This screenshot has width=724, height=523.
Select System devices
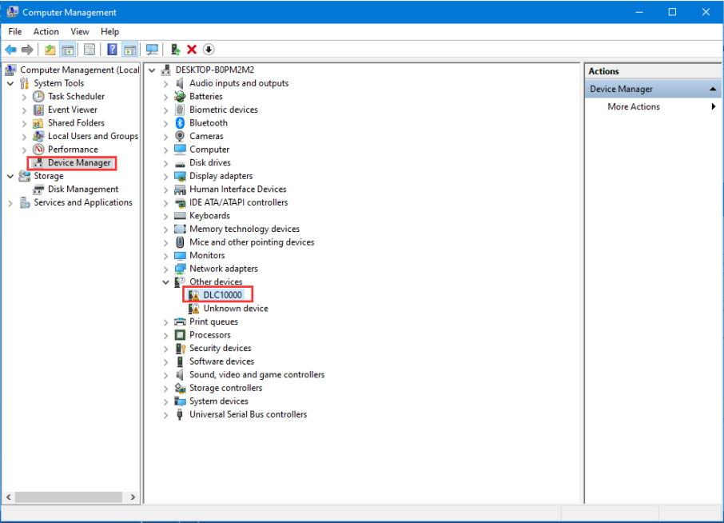tap(219, 401)
